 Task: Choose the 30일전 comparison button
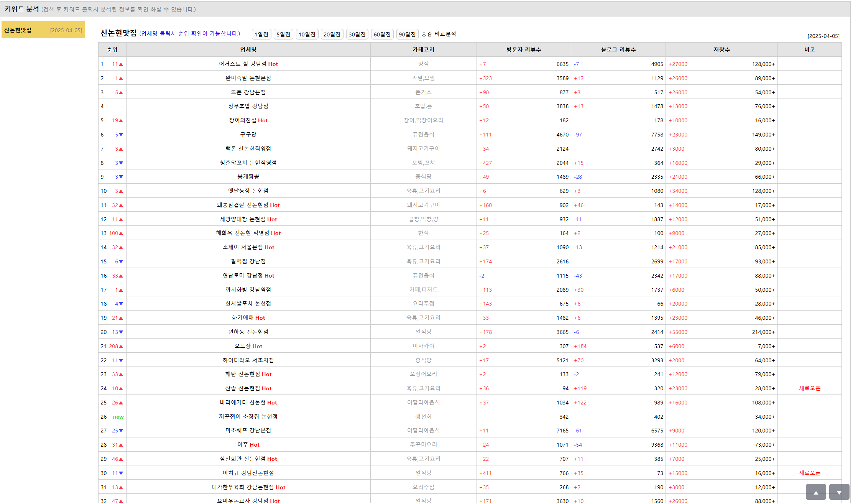[357, 34]
